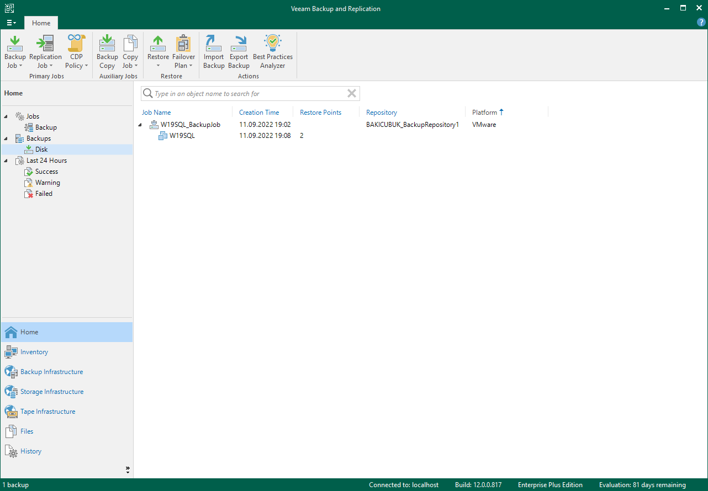
Task: Click the W19SQL_BackupJob job icon
Action: click(154, 125)
